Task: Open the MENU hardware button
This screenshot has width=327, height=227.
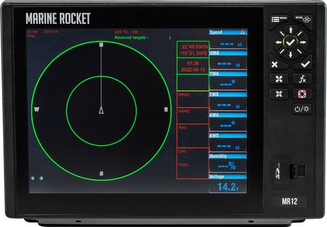Action: [279, 19]
